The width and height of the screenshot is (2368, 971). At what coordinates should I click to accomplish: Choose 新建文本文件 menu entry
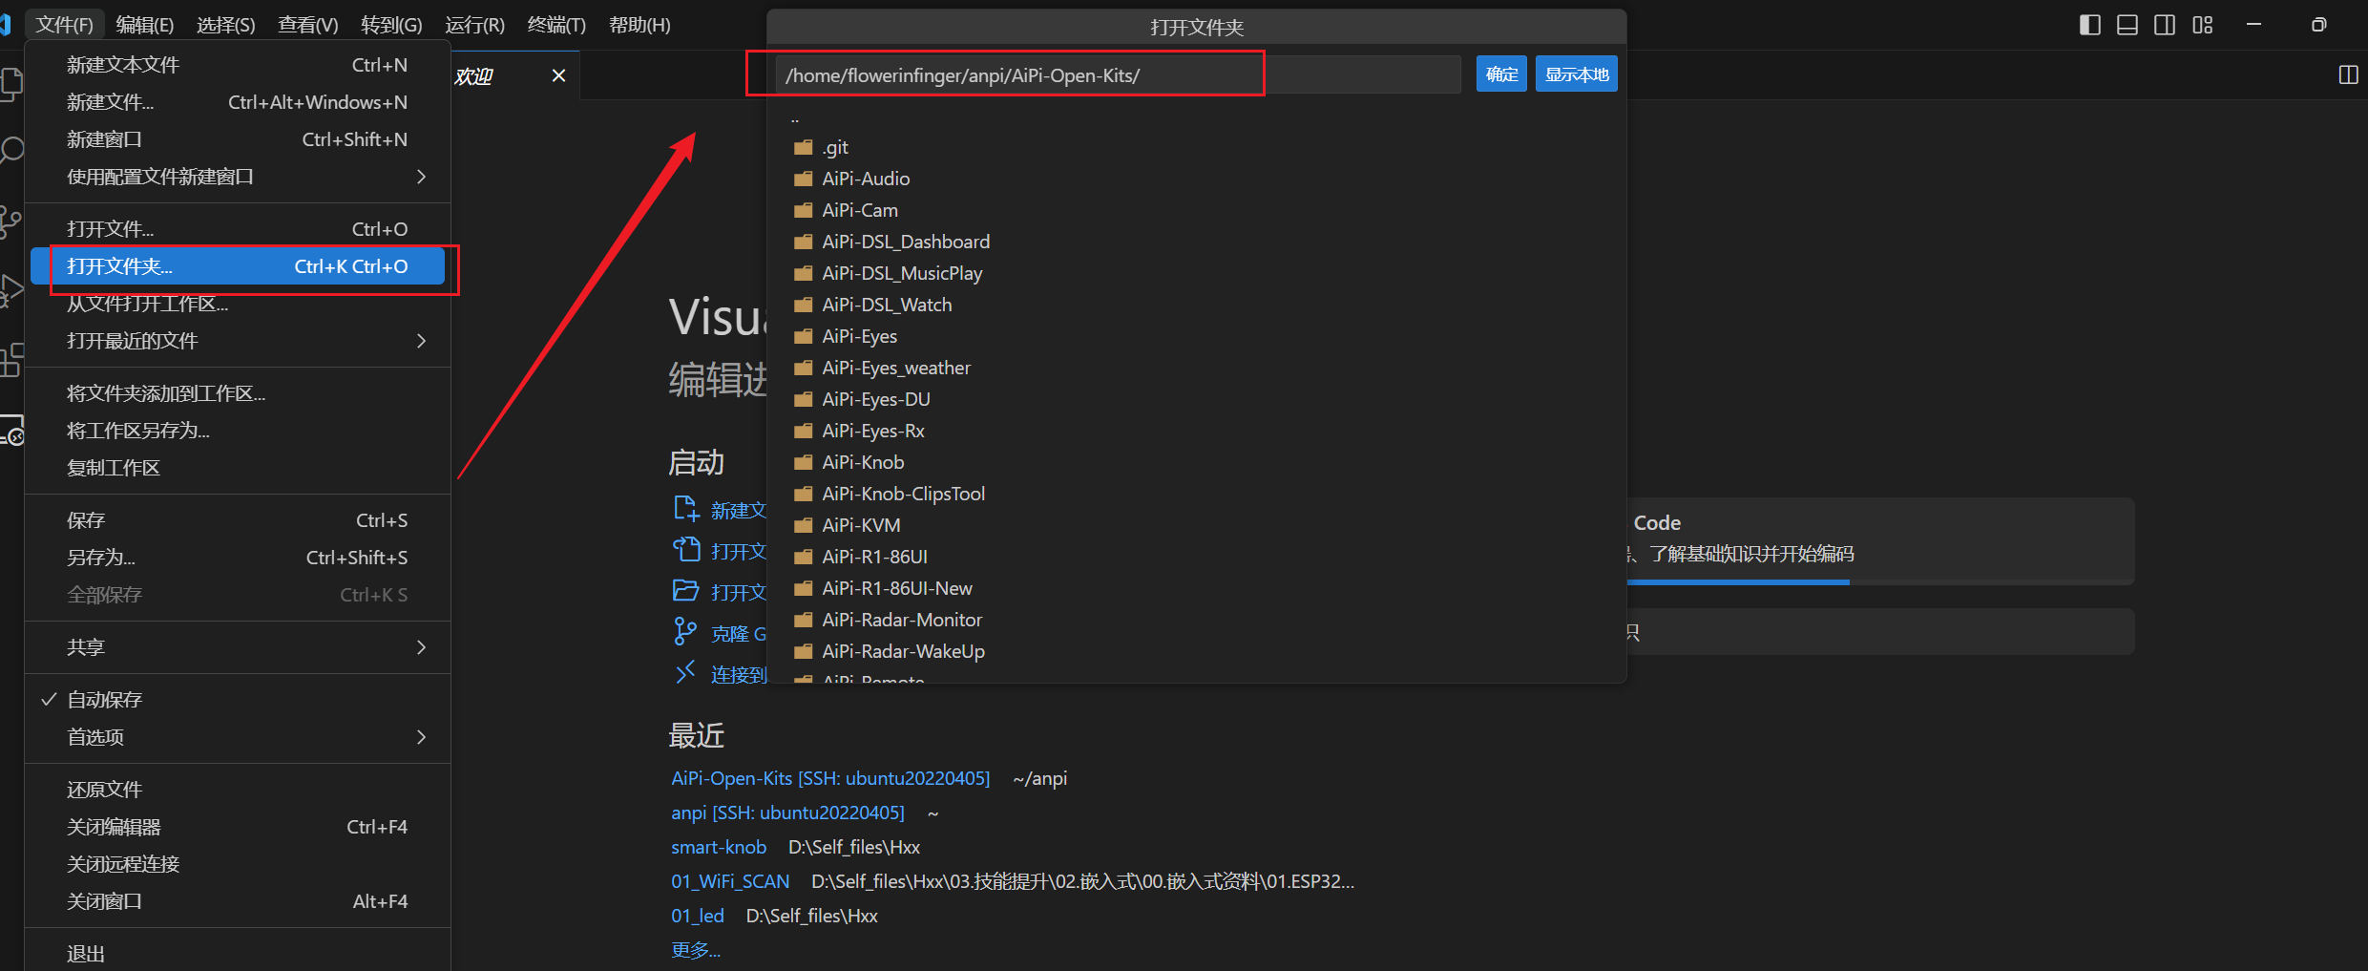click(237, 65)
